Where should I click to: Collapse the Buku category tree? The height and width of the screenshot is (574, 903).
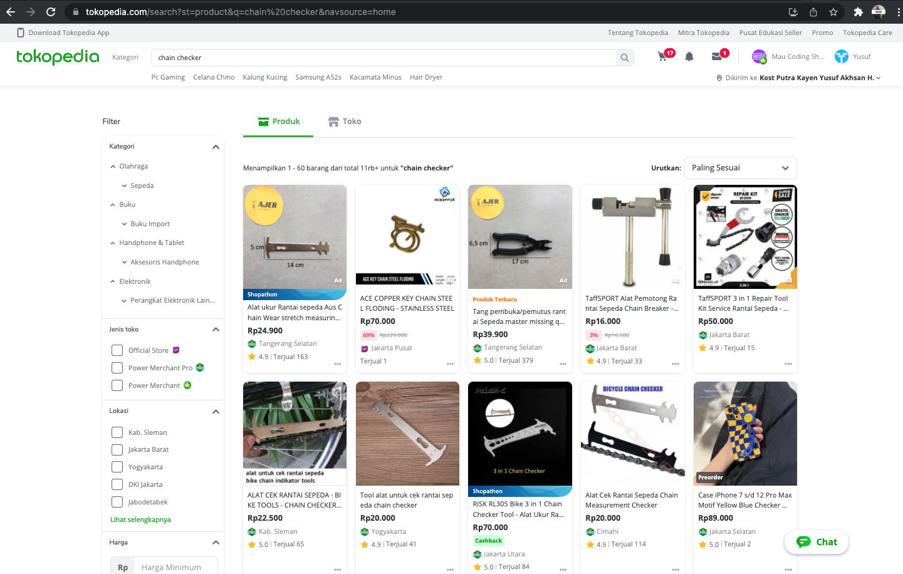click(113, 205)
